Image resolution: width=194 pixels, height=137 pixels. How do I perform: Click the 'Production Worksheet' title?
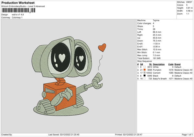(x=18, y=3)
